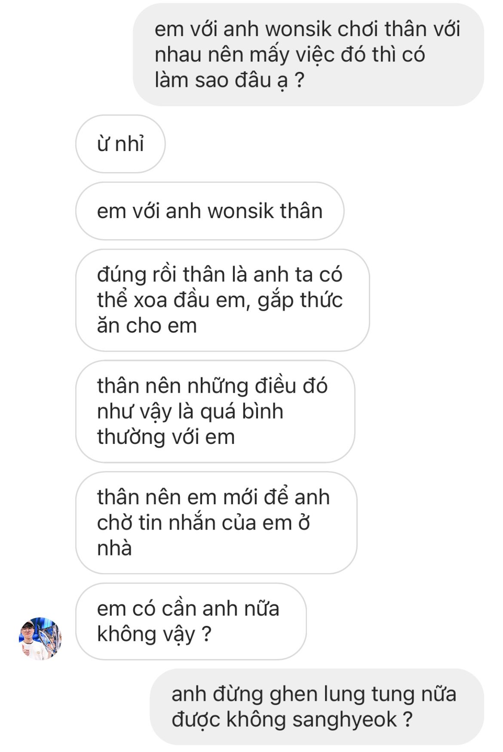Select top sent message about 'chơi thân với'
This screenshot has width=503, height=752.
308,55
